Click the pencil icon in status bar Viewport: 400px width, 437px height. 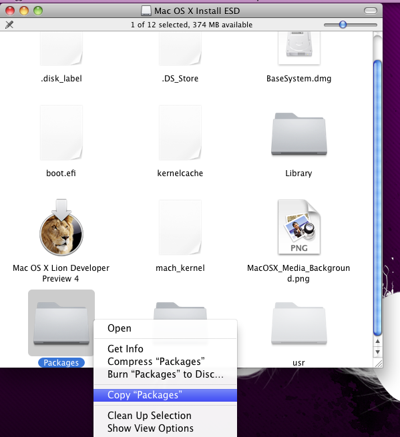9,25
